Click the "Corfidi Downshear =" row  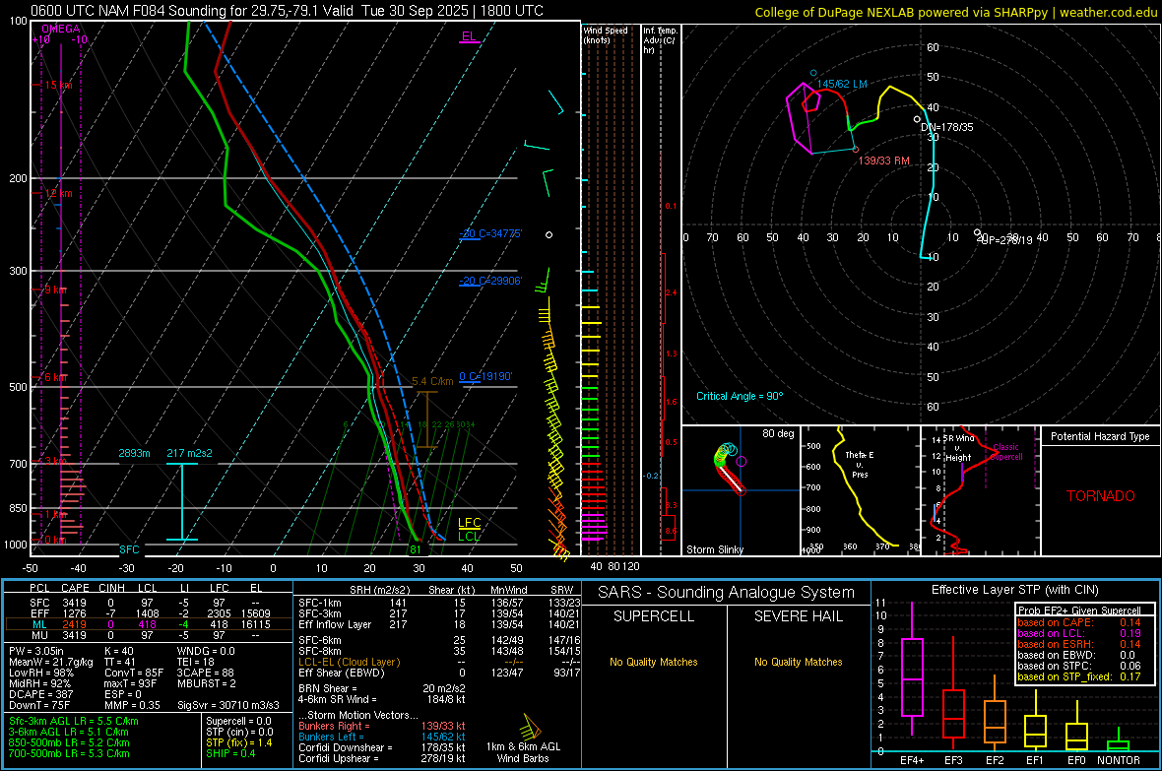[x=382, y=747]
